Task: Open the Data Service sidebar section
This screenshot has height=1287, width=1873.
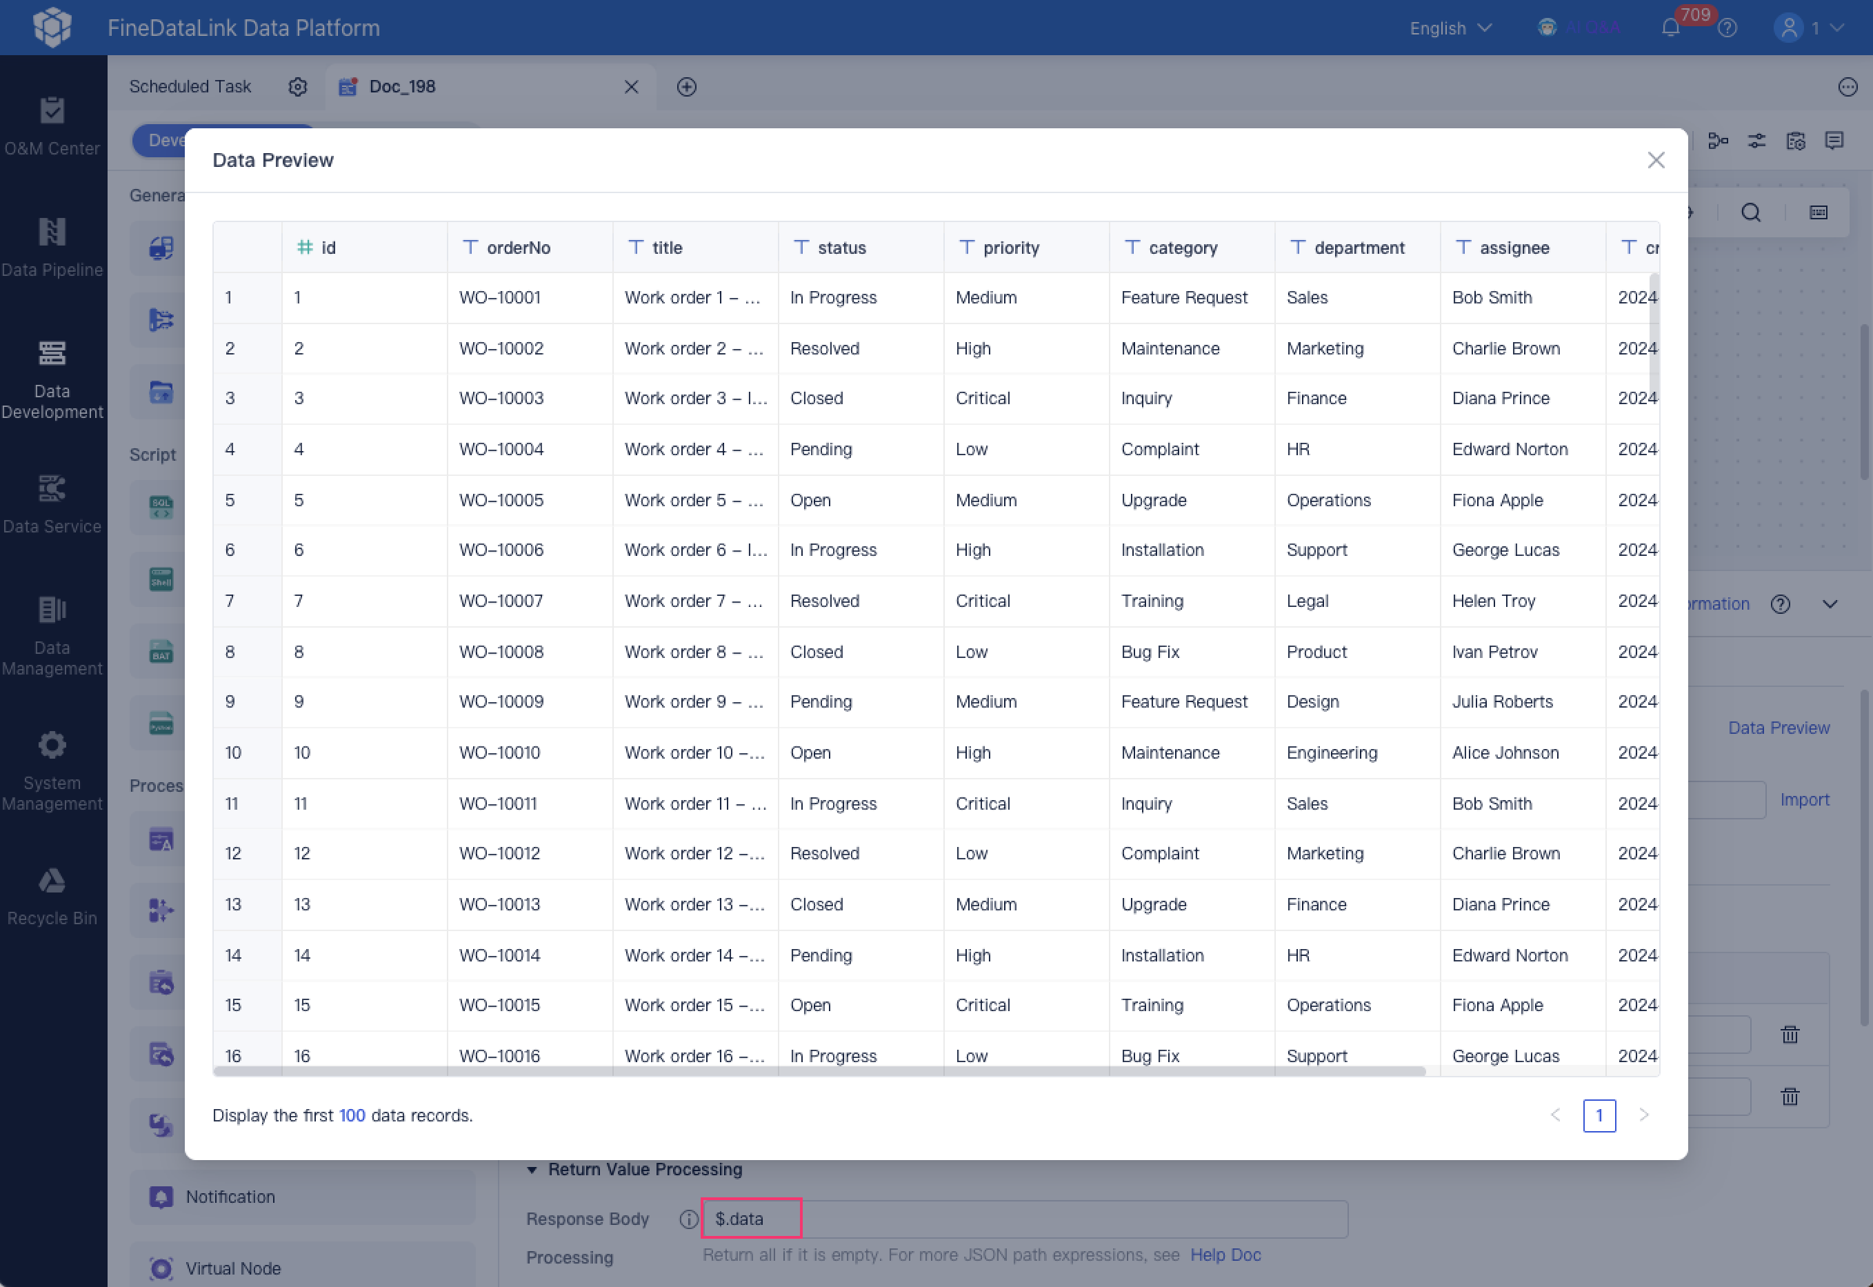Action: (52, 504)
